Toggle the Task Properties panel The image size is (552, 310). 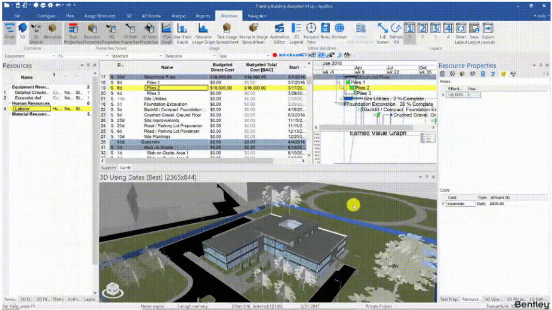[x=73, y=33]
